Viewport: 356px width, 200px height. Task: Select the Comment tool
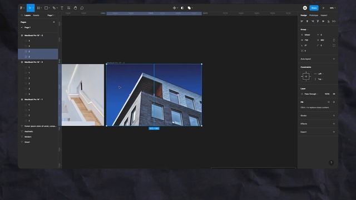click(x=82, y=8)
